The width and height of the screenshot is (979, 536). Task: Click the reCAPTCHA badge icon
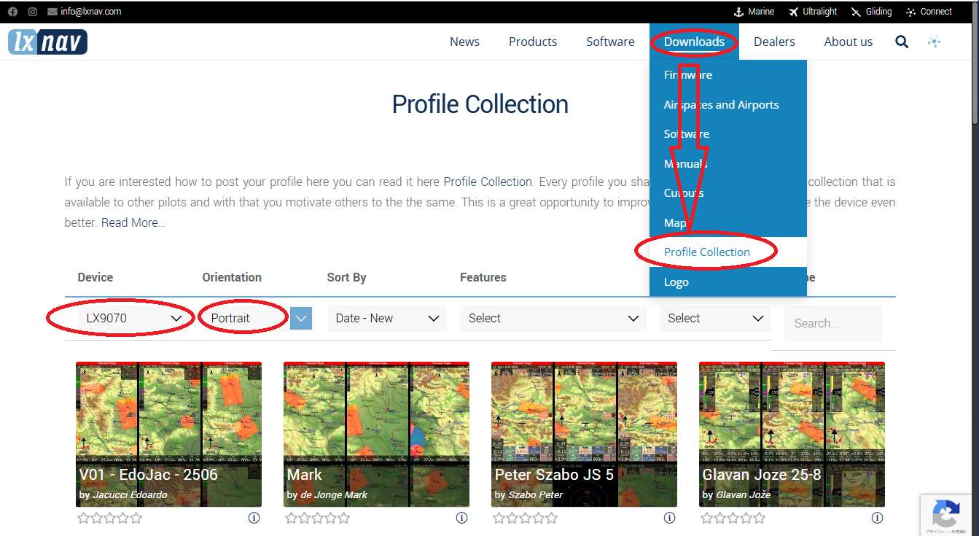point(945,516)
